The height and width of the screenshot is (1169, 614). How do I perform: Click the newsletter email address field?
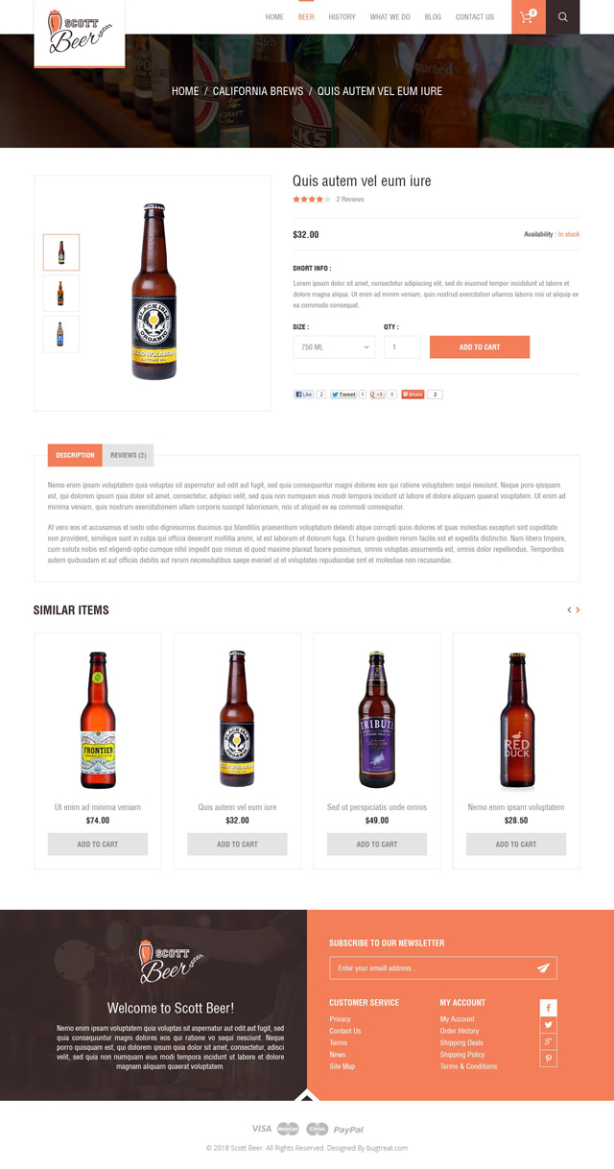pyautogui.click(x=432, y=967)
